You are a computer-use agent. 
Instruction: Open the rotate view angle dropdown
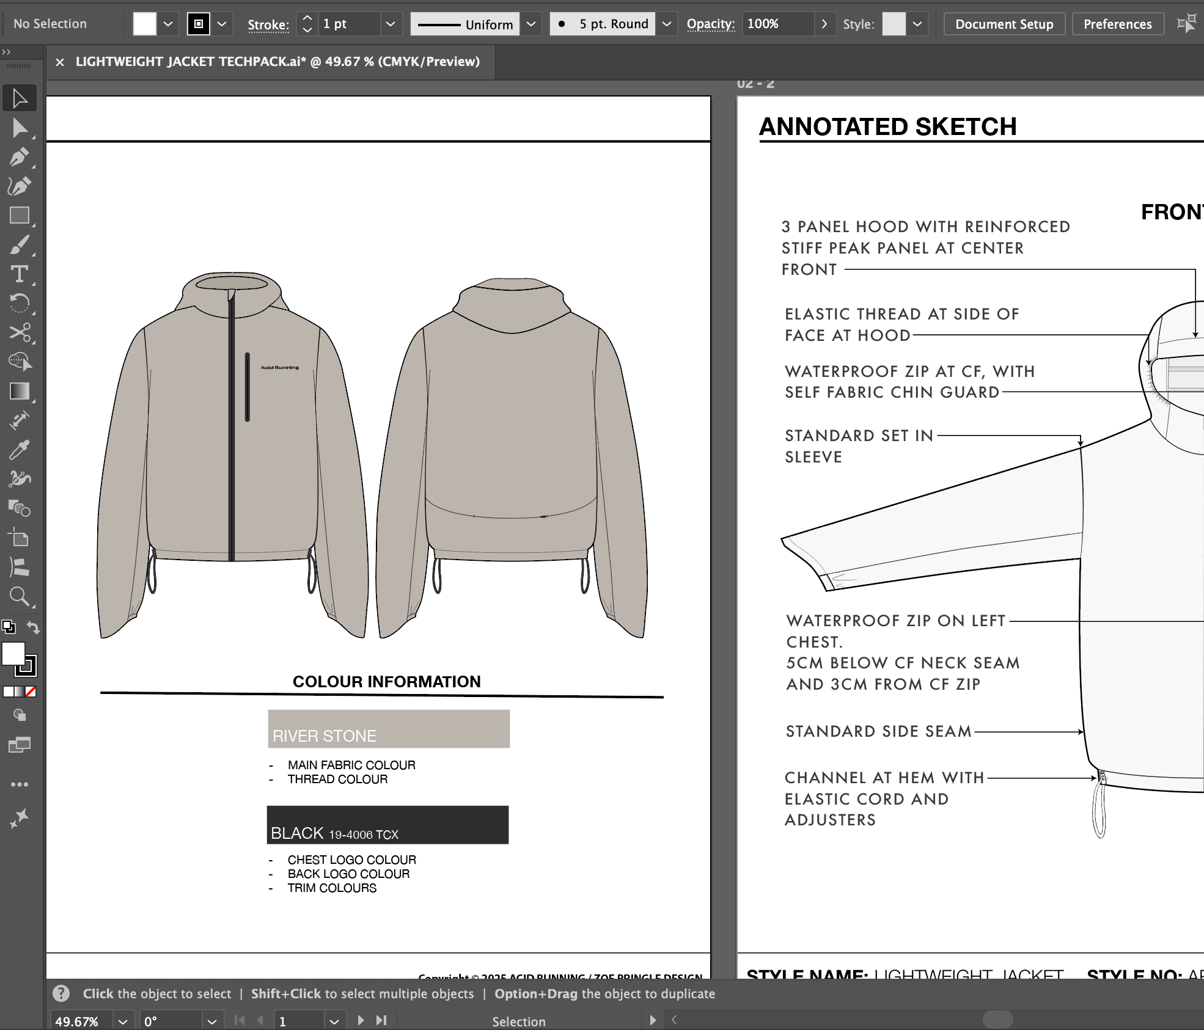tap(211, 1021)
